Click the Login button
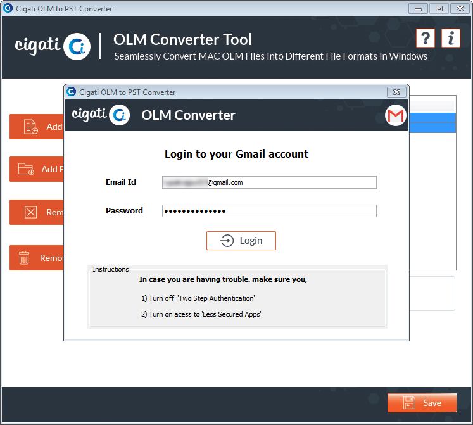The image size is (473, 425). coord(241,241)
